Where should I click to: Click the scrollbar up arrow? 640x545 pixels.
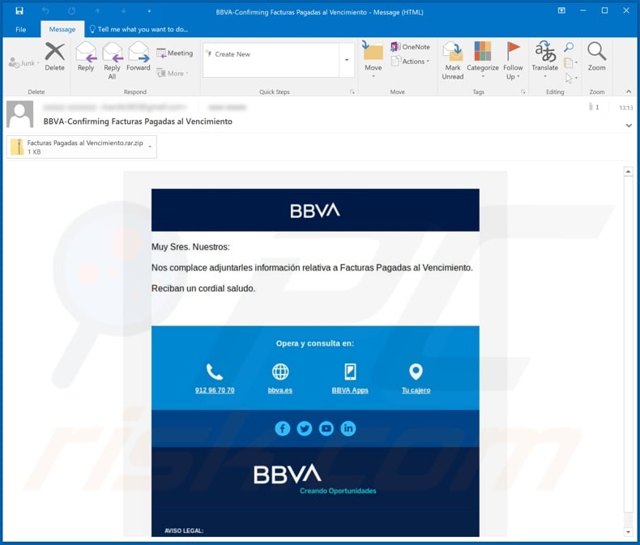pyautogui.click(x=628, y=172)
